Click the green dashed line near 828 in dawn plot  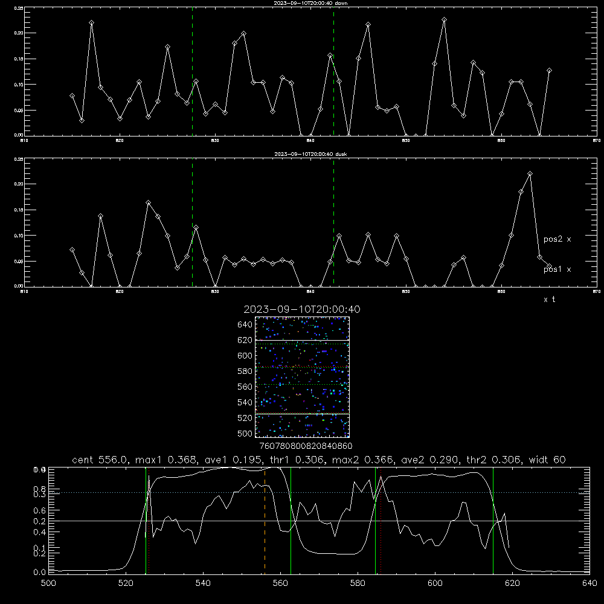pos(192,71)
